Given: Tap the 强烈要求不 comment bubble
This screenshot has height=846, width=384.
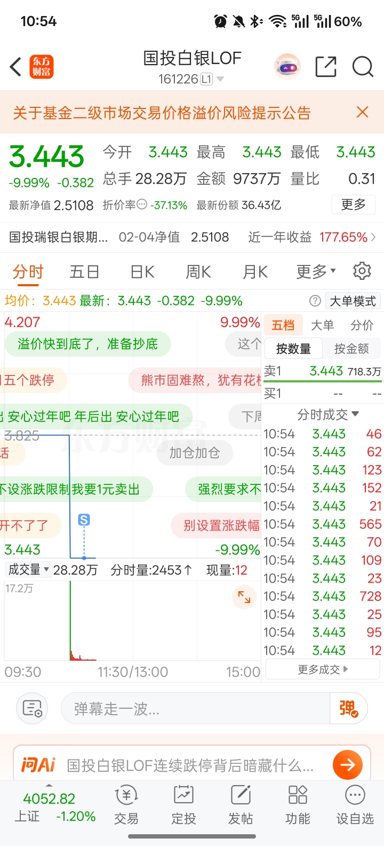Looking at the screenshot, I should tap(223, 489).
